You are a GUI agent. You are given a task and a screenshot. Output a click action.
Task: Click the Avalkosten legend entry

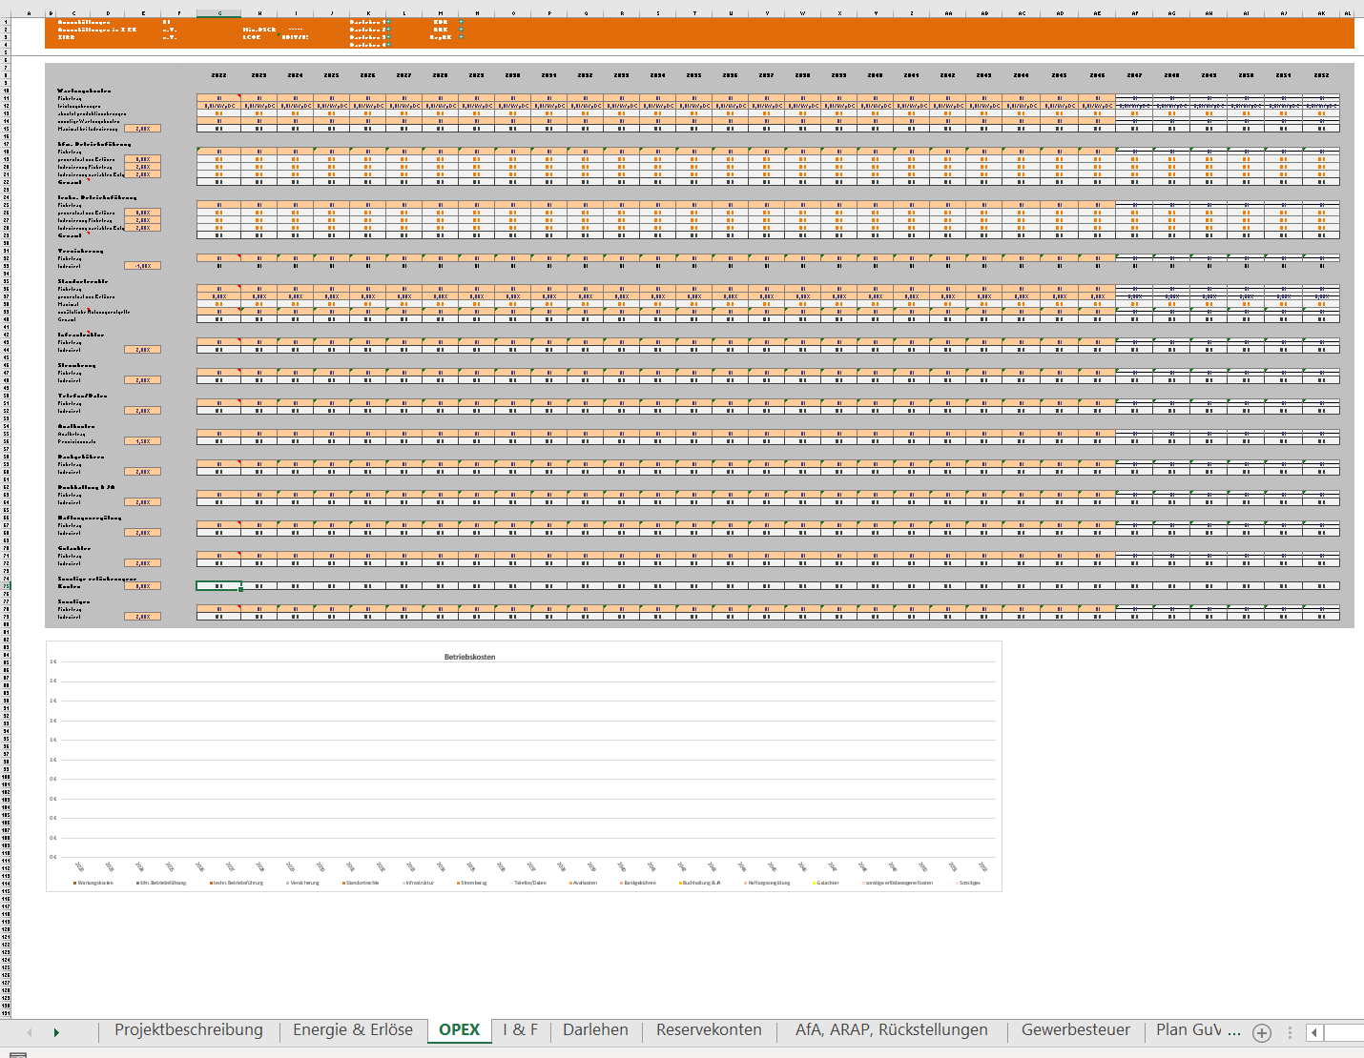click(584, 883)
